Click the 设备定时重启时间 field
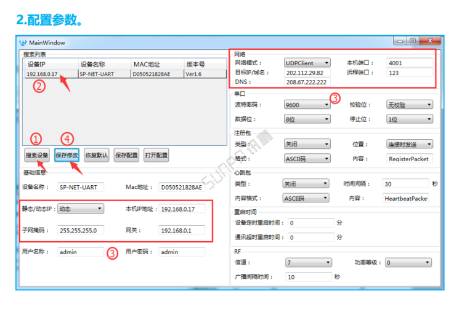This screenshot has height=312, width=462. coord(311,223)
